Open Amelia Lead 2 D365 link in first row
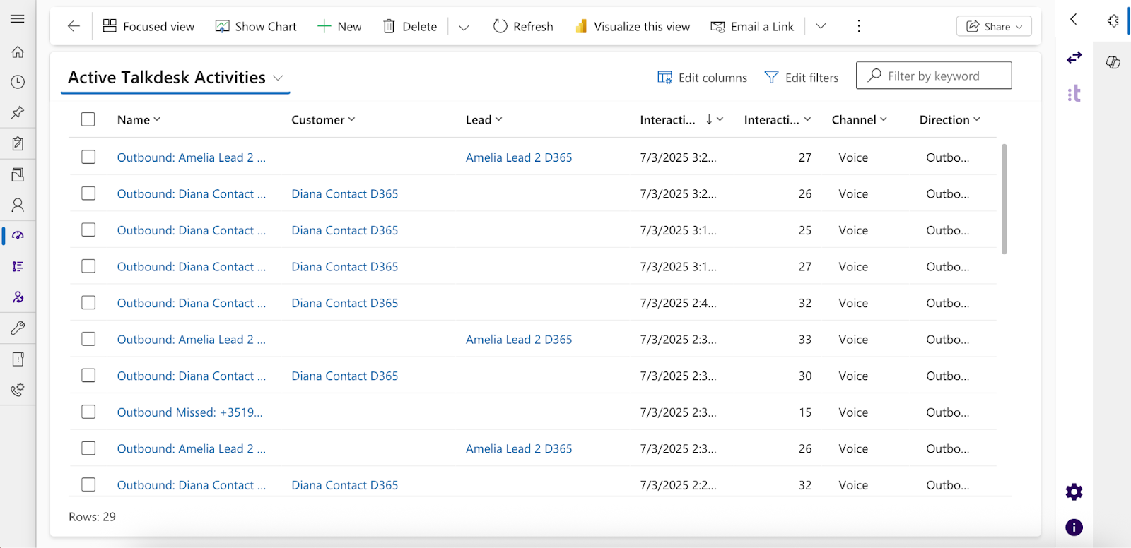Image resolution: width=1131 pixels, height=548 pixels. (519, 157)
